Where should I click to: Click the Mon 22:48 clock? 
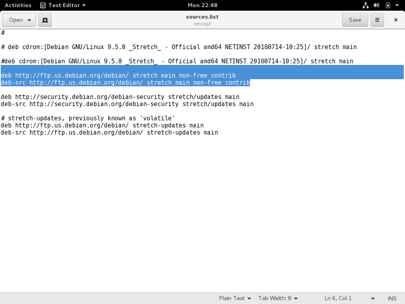click(x=202, y=5)
